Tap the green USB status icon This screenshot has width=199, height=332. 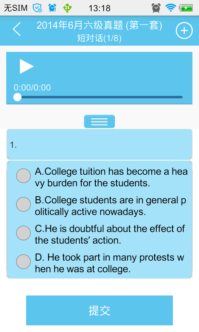click(68, 8)
